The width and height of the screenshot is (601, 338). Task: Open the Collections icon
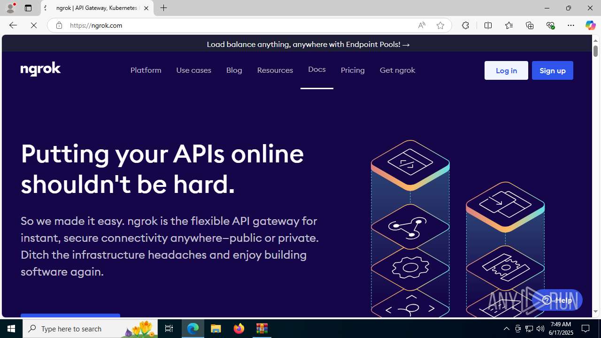(x=530, y=25)
